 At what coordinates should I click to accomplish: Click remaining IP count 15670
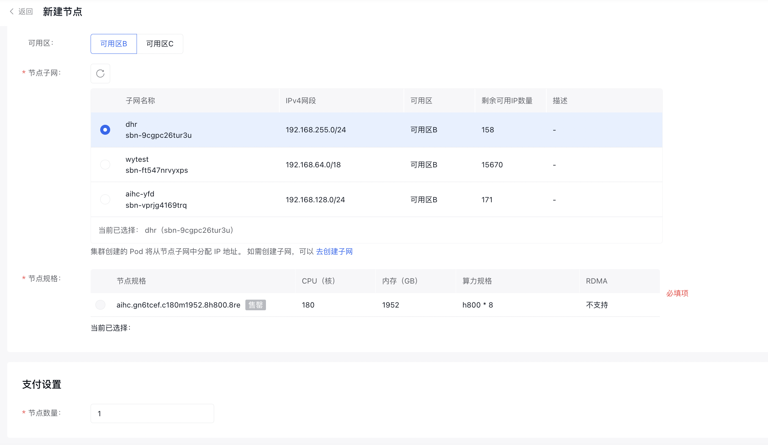[x=492, y=165]
